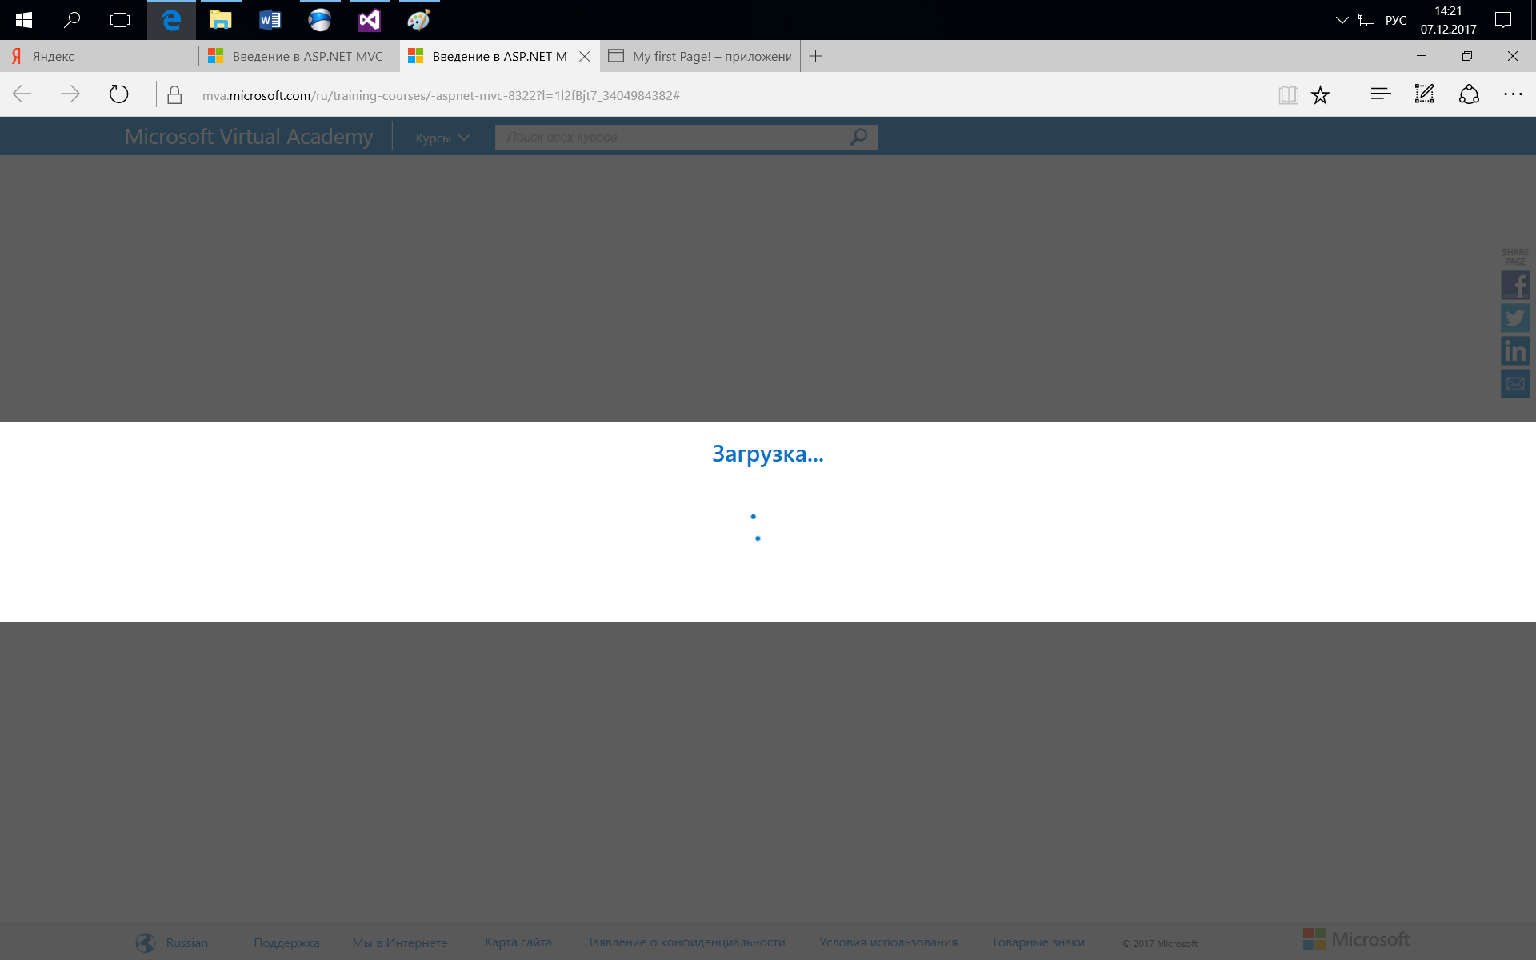Open the Edge Hub panel
Image resolution: width=1536 pixels, height=960 pixels.
click(1381, 94)
